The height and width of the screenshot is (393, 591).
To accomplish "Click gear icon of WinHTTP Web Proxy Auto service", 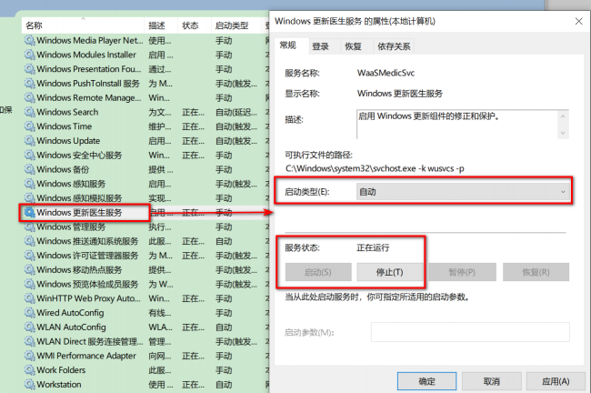I will [x=30, y=298].
